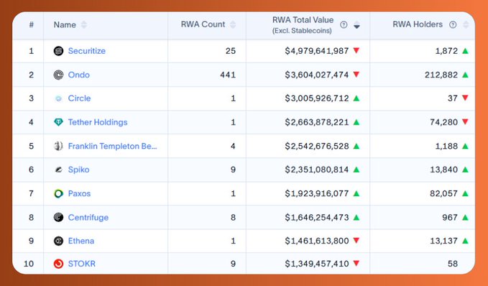Click the Centrifuge logo icon
Screen dimensions: 488x286
pos(58,217)
